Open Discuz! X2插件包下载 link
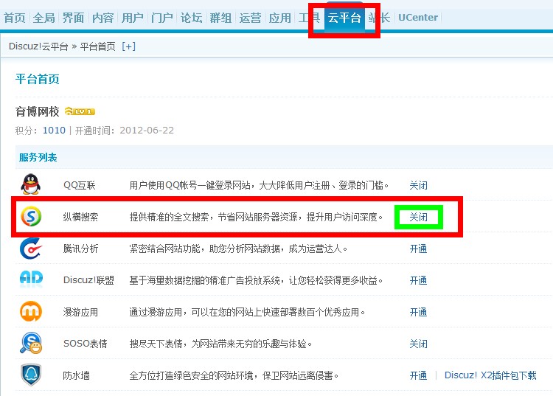This screenshot has width=553, height=396. 490,375
